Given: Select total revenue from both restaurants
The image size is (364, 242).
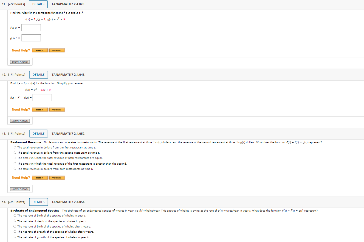Looking at the screenshot, I should click(15, 169).
